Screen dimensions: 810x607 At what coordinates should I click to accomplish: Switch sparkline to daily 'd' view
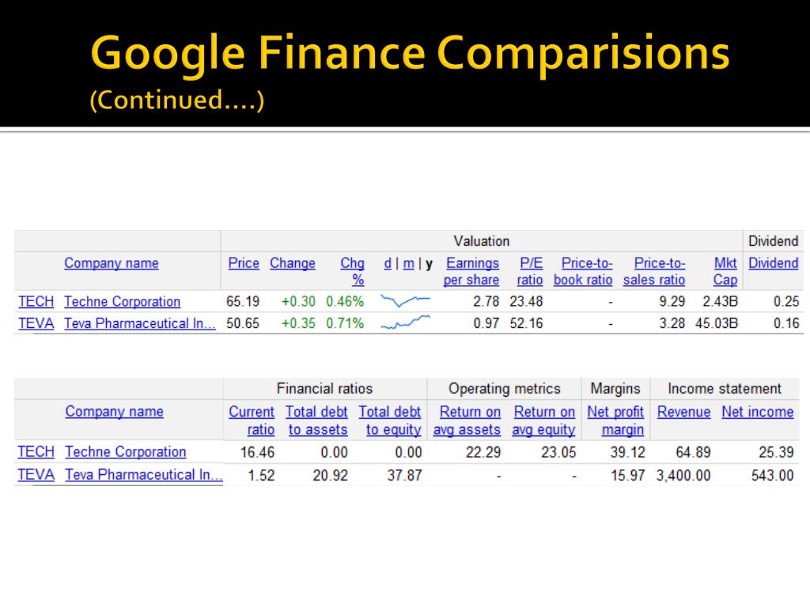(x=388, y=263)
